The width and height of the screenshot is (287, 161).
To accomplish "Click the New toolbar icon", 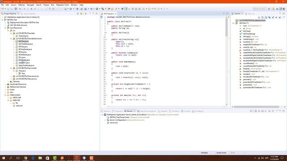I will click(x=3, y=9).
